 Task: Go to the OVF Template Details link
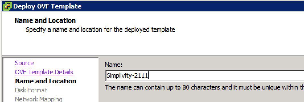click(x=44, y=72)
